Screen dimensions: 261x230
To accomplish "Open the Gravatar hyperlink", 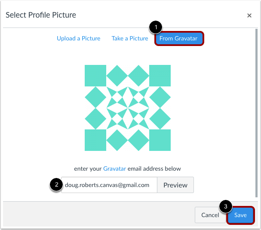I will (x=114, y=169).
